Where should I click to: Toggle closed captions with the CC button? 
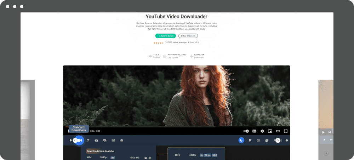(254, 131)
